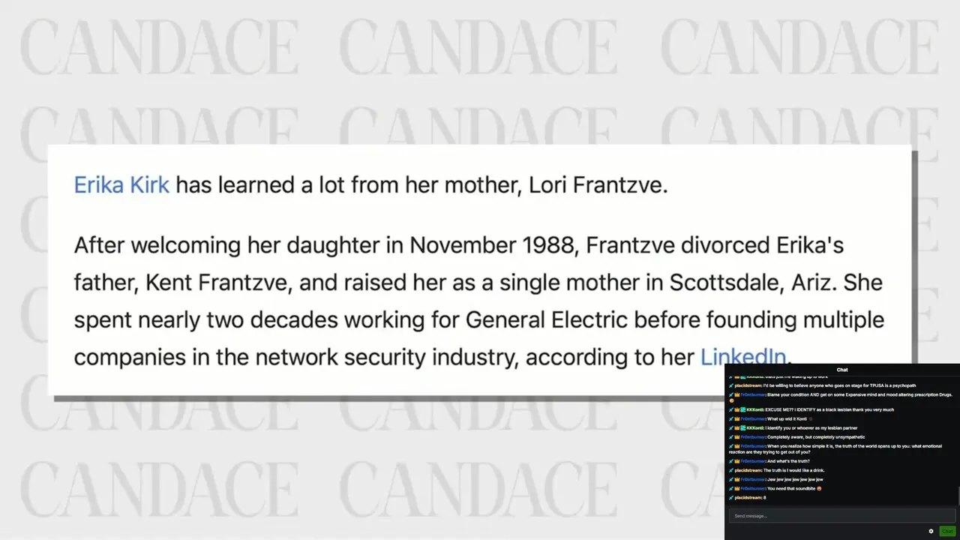Select the emoji below "Blame your condition" message
Image resolution: width=960 pixels, height=540 pixels.
click(x=731, y=401)
